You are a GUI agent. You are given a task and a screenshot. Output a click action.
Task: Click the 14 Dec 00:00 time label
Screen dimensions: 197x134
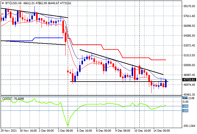161,131
